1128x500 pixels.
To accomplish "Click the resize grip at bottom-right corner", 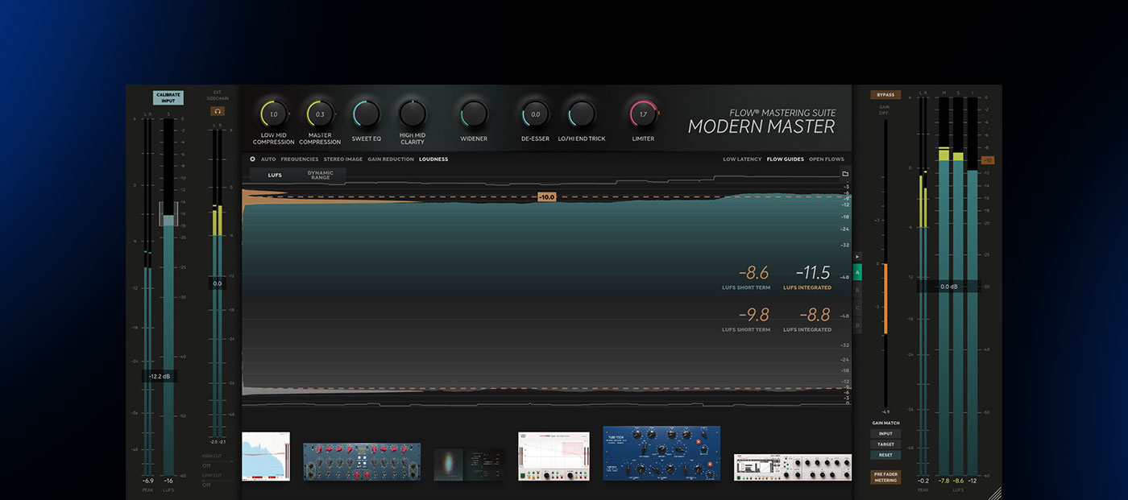I will (995, 493).
